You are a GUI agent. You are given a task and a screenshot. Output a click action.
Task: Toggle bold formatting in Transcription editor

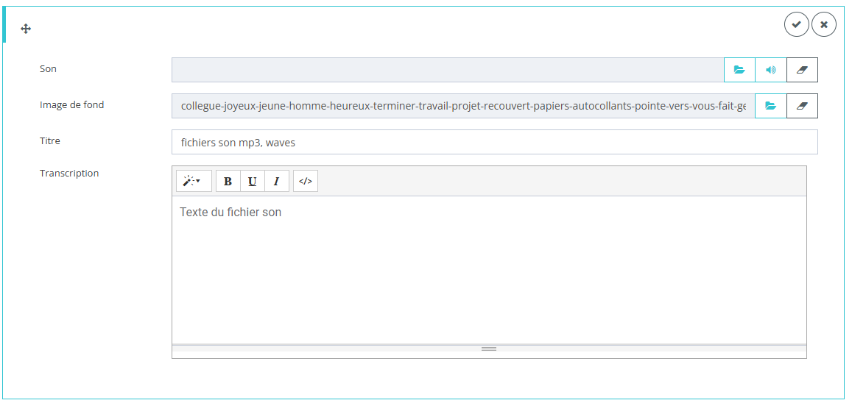[x=228, y=181]
